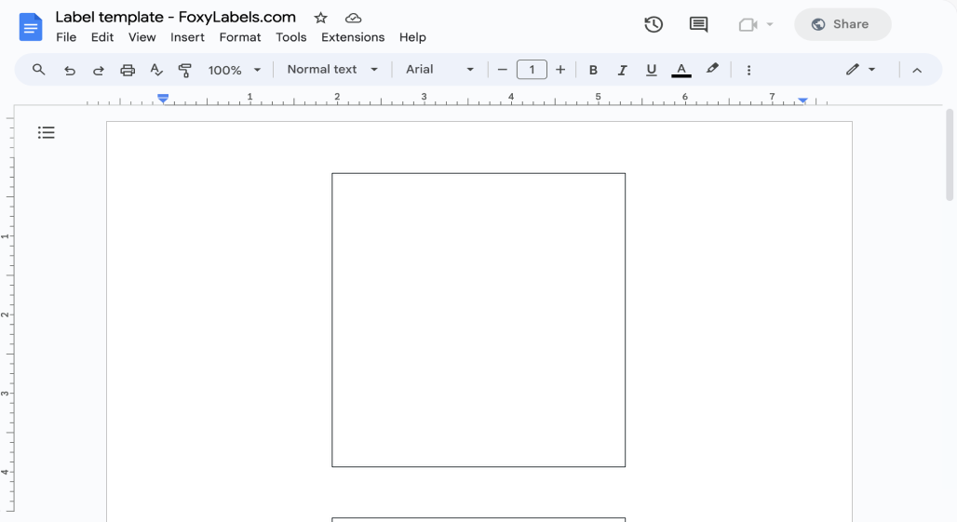
Task: Activate the paint format tool
Action: (x=184, y=70)
